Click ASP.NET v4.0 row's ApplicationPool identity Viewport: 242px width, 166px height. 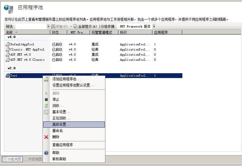click(x=135, y=54)
